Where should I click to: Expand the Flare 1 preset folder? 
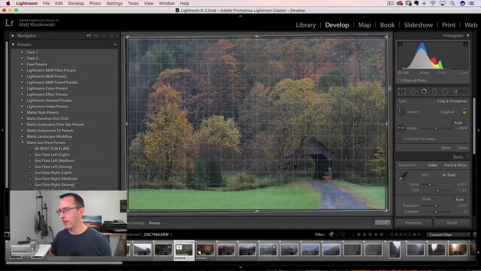tap(22, 52)
